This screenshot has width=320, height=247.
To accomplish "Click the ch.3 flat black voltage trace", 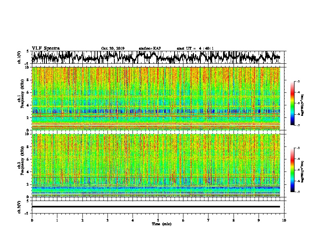I will 156,207.
